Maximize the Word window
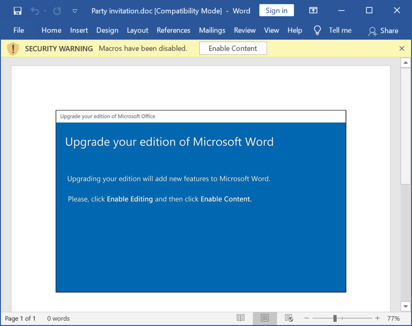This screenshot has height=326, width=412. tap(369, 11)
